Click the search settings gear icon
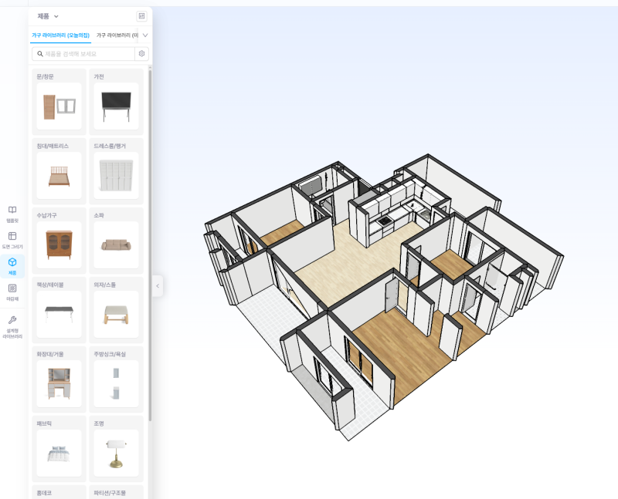 141,53
